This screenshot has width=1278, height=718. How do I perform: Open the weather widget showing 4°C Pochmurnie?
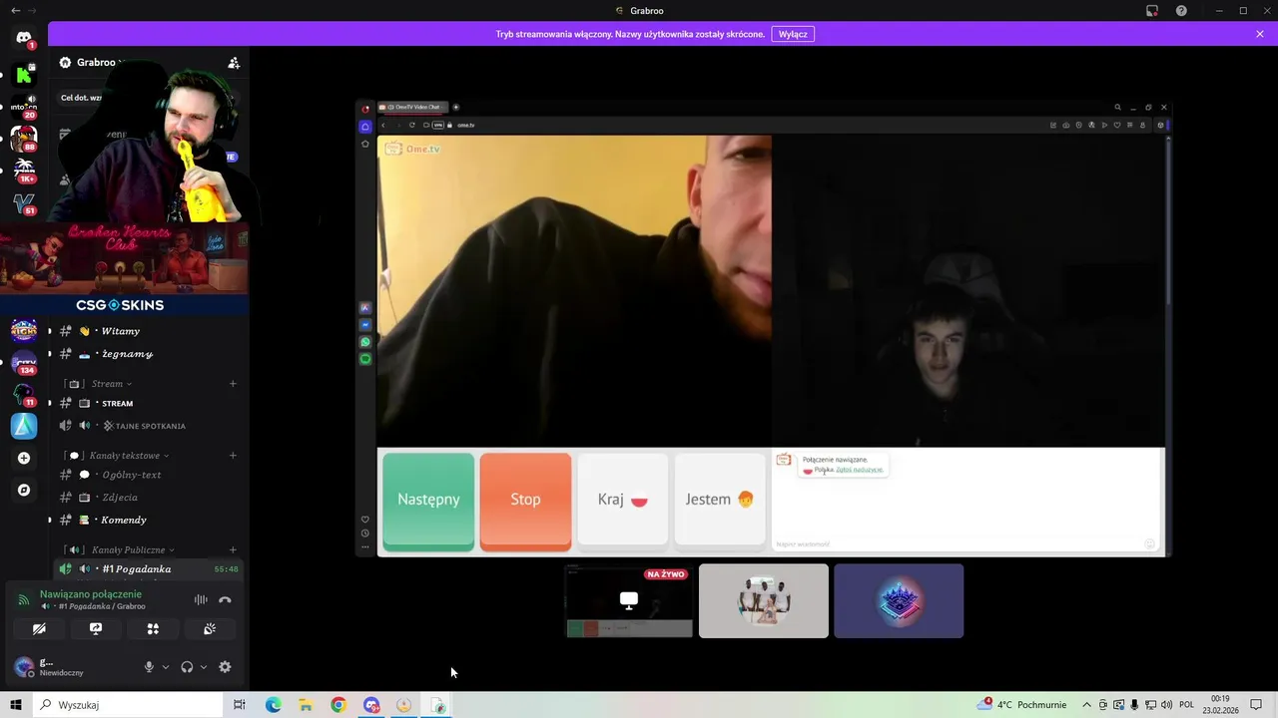pyautogui.click(x=1022, y=704)
